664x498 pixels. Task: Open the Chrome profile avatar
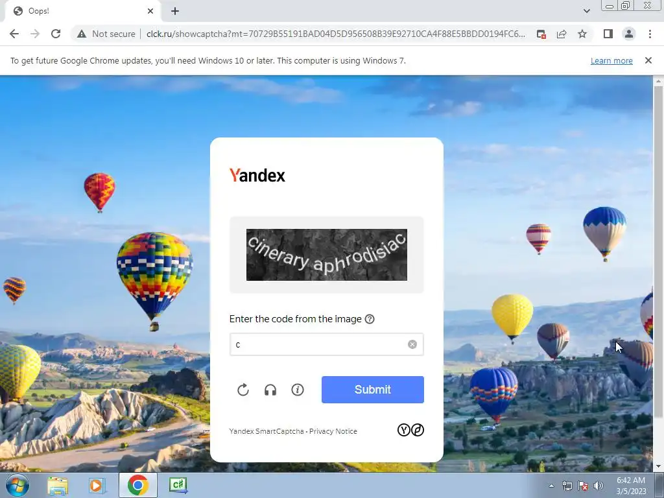[629, 34]
